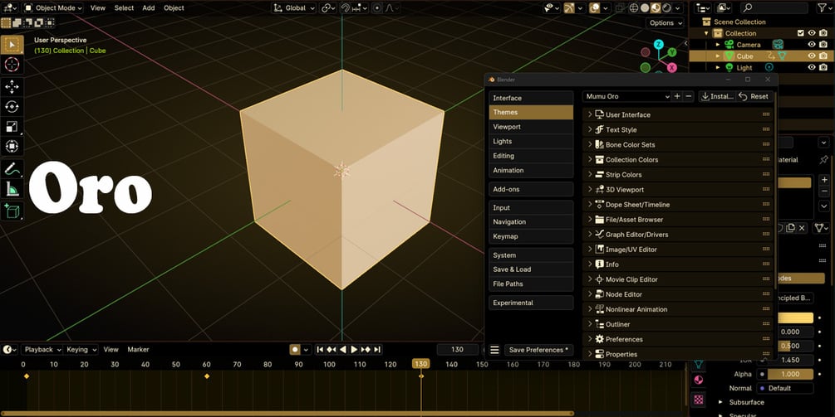This screenshot has width=835, height=417.
Task: Switch to the Add-ons preferences tab
Action: click(x=531, y=189)
